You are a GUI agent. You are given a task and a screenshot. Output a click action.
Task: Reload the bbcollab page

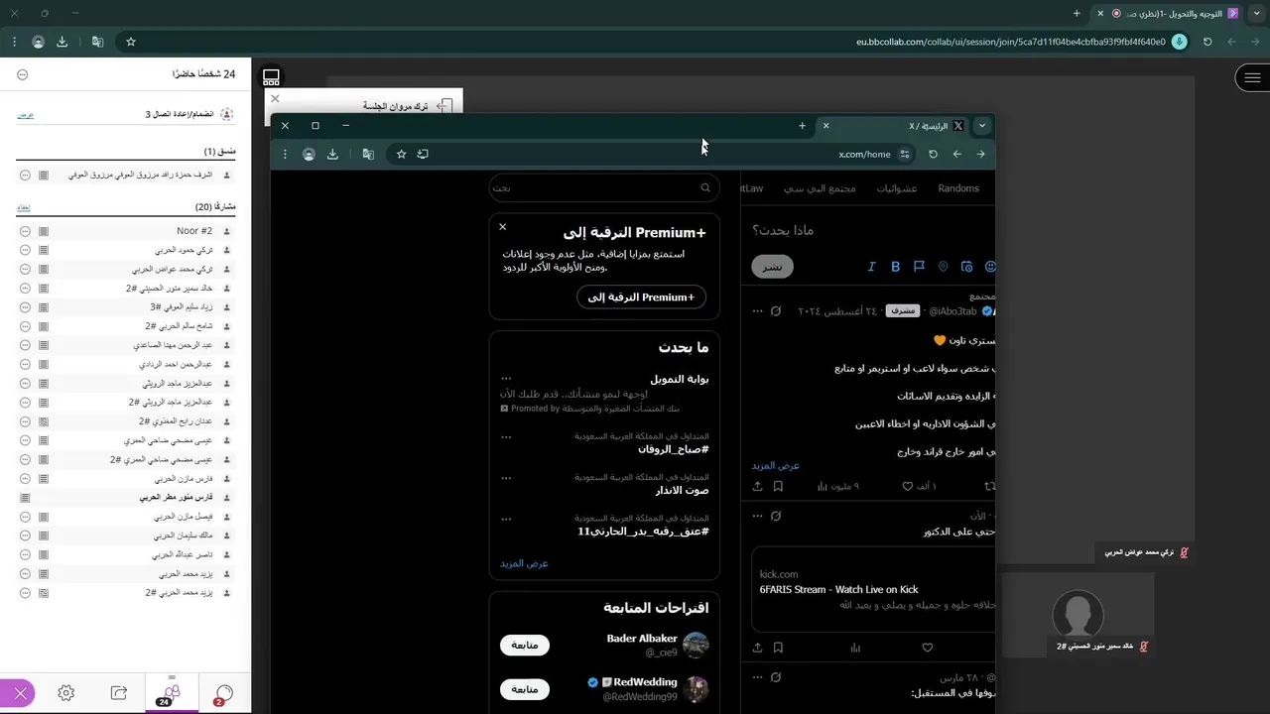pyautogui.click(x=1207, y=42)
